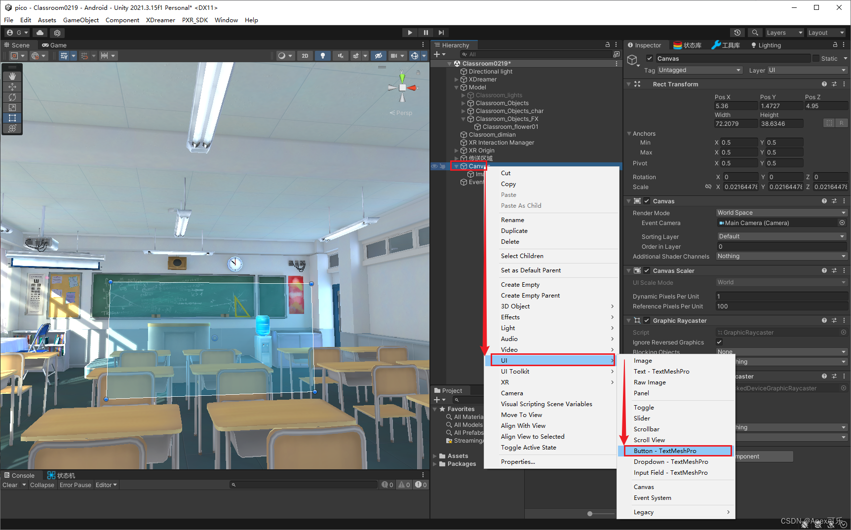Viewport: 851px width, 530px height.
Task: Toggle the Canvas Scaler enabled checkbox
Action: [647, 271]
